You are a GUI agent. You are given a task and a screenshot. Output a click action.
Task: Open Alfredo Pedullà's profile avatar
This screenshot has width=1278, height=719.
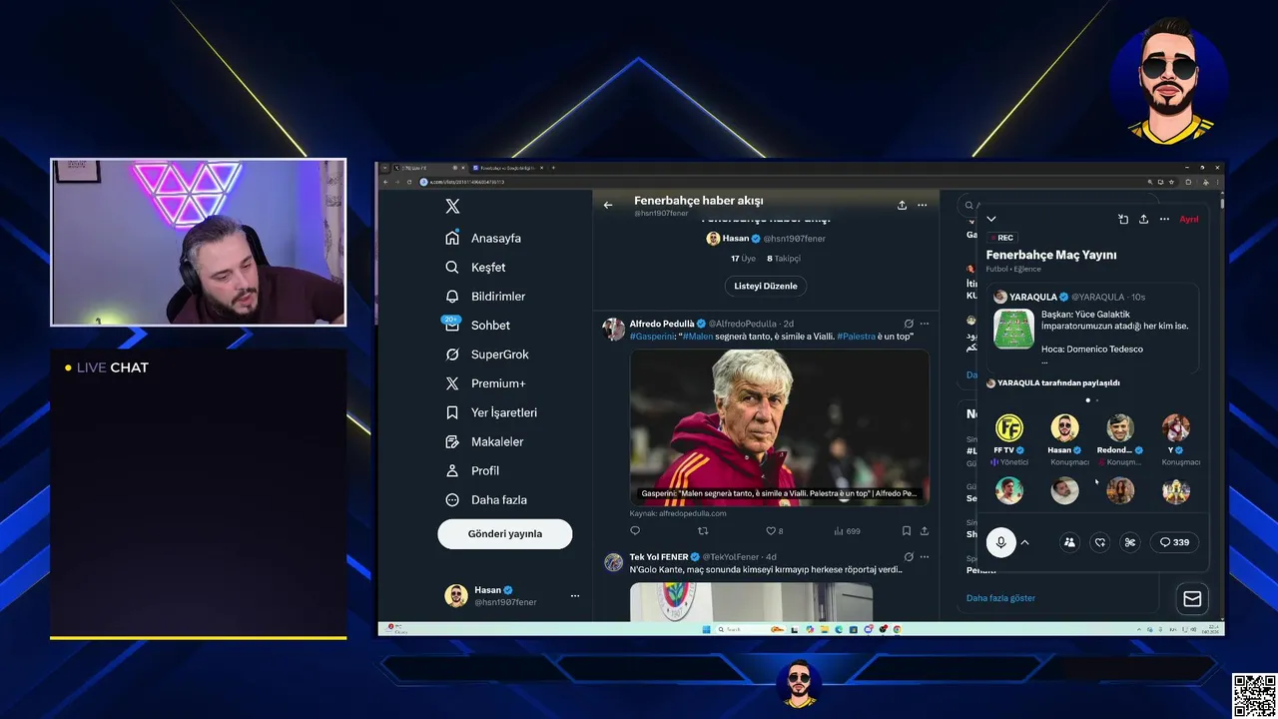pos(614,328)
